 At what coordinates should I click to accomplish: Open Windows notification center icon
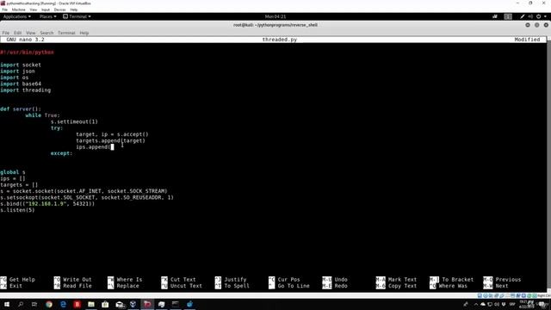click(542, 304)
